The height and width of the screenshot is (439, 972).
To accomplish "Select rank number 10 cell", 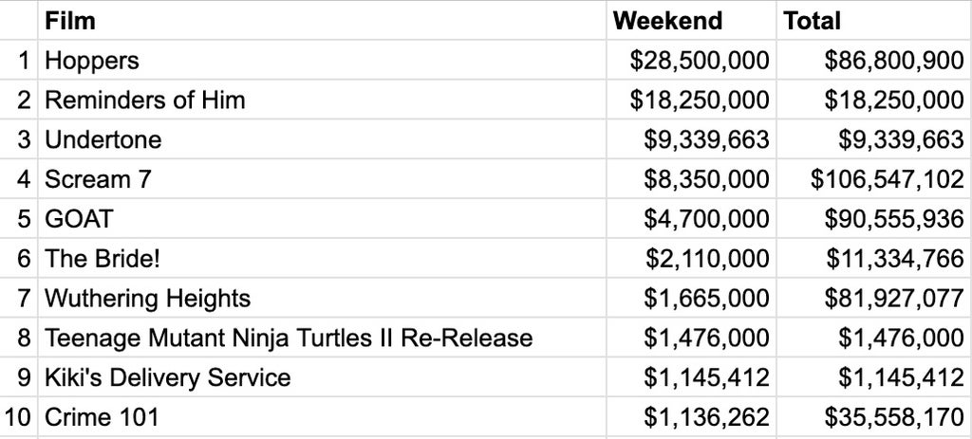I will [19, 416].
